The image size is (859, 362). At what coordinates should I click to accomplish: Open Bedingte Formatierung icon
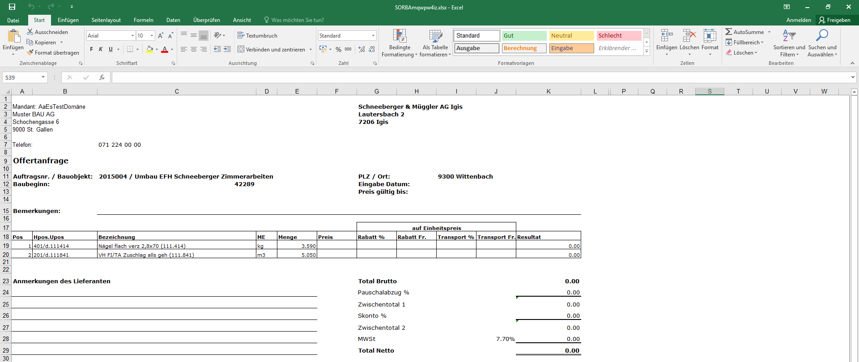(400, 36)
